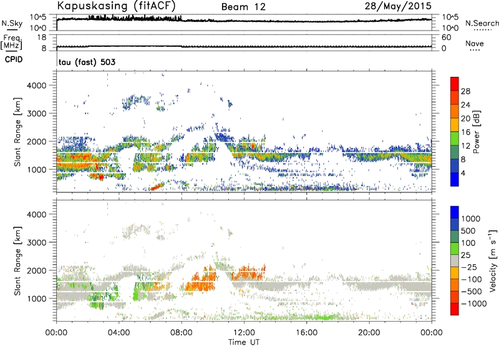The height and width of the screenshot is (346, 499).
Task: Click the '20:00' time axis label
Action: click(x=369, y=333)
